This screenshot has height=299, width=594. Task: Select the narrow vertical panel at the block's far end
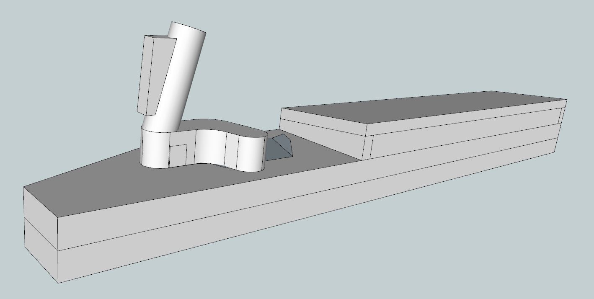562,116
